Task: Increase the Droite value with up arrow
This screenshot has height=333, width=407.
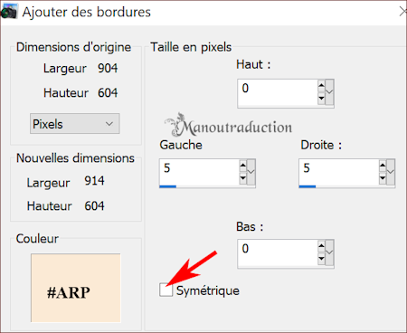Action: click(383, 165)
